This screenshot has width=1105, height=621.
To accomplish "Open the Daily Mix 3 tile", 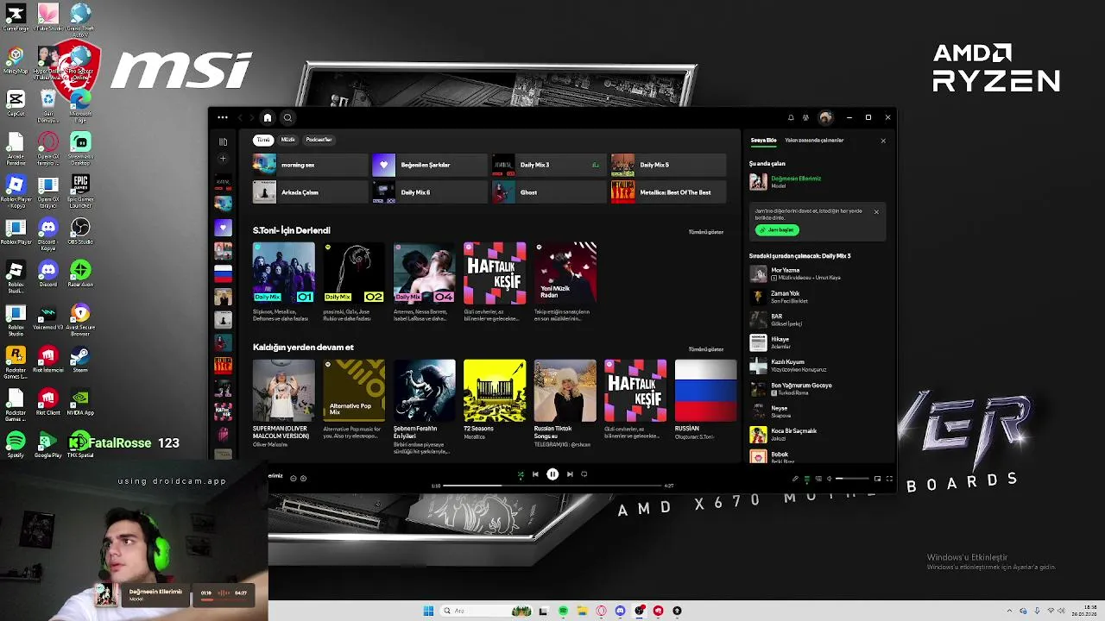I will [x=549, y=165].
